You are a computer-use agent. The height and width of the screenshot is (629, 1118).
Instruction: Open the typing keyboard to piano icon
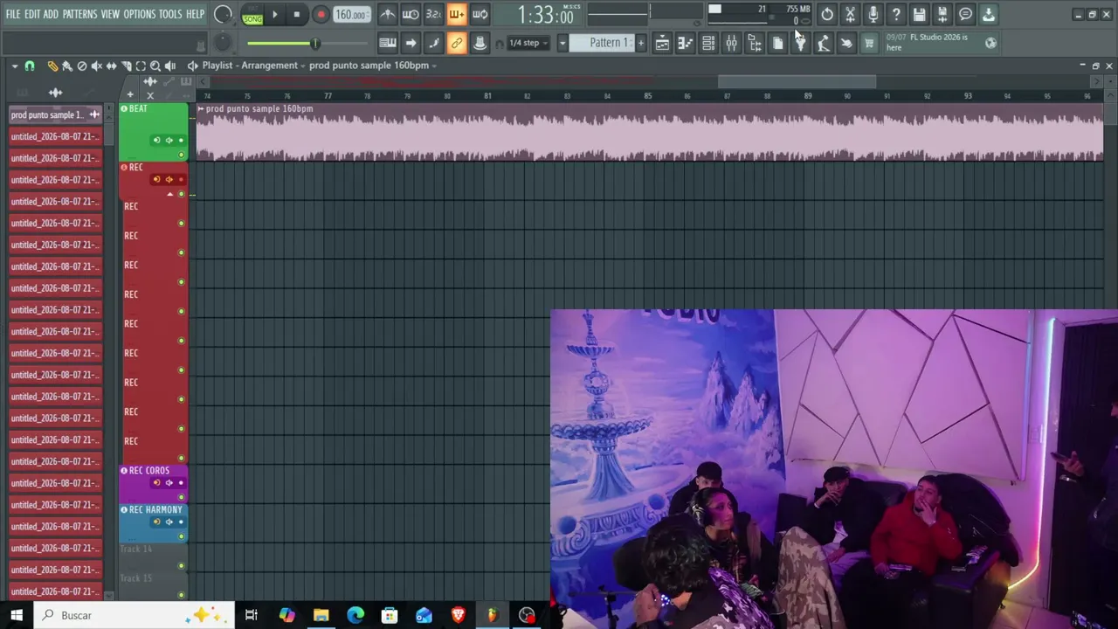[388, 43]
